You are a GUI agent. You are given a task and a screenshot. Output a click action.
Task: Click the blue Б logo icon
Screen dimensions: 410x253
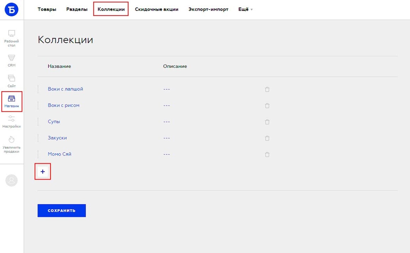coord(12,10)
